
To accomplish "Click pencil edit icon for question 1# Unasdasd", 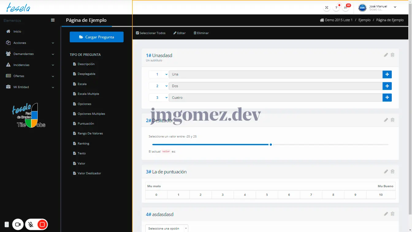I will pyautogui.click(x=386, y=55).
